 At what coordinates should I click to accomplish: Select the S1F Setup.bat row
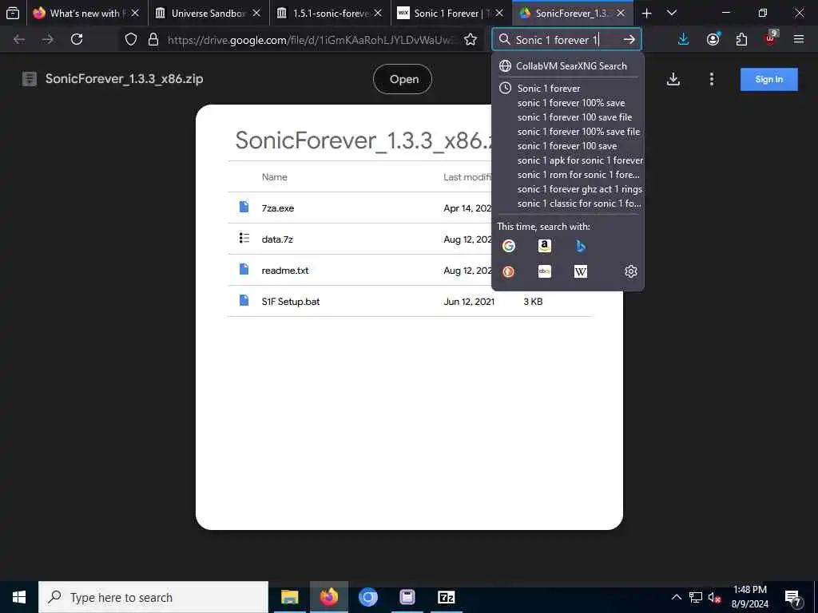[x=410, y=301]
